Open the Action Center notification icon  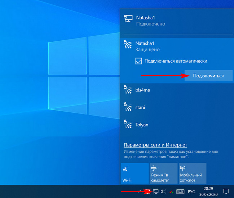point(226,191)
